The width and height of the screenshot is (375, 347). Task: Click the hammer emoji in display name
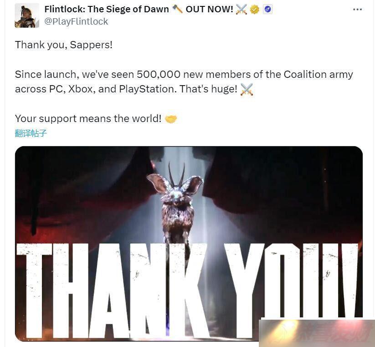[x=177, y=9]
